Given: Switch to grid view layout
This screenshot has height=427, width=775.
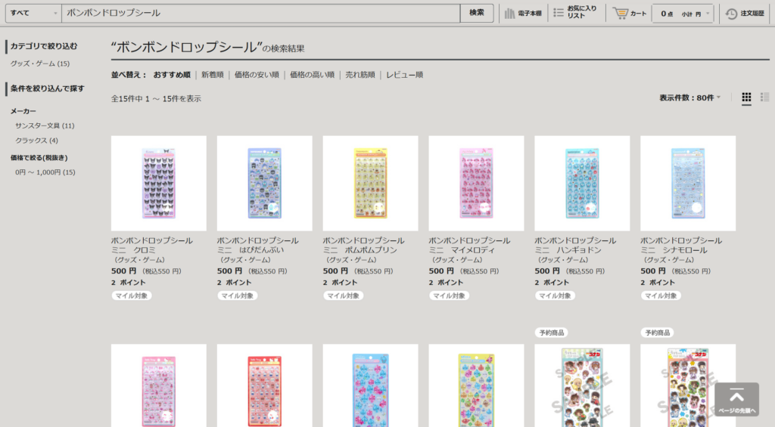Looking at the screenshot, I should [x=746, y=97].
